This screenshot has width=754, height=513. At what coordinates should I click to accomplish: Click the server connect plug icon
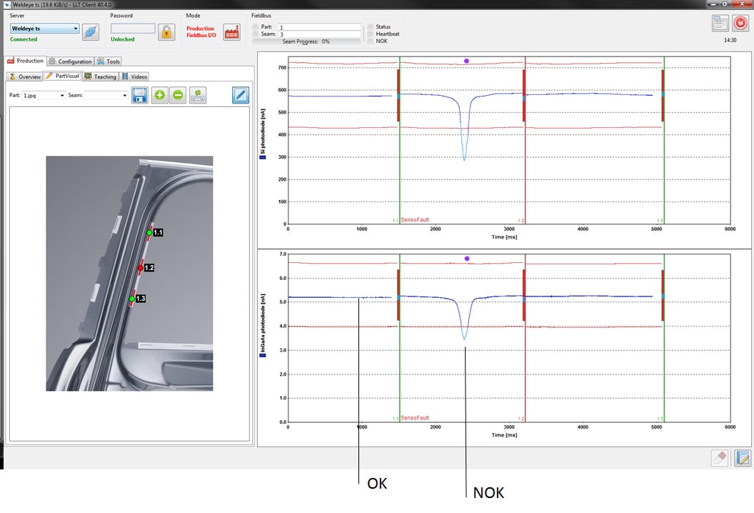91,32
